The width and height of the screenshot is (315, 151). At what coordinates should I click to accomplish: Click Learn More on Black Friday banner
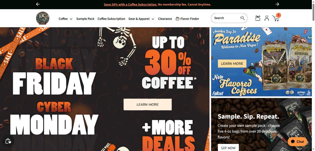click(x=148, y=104)
